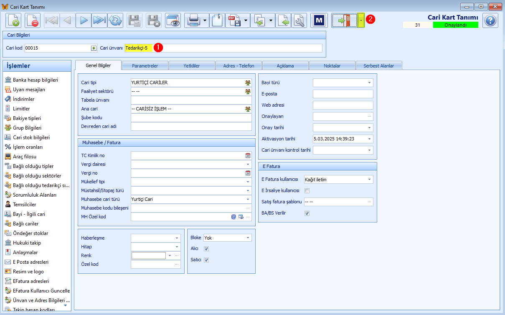Toggle the E İrsaliye kullanıcısı checkbox
Screen dimensions: 505x315
(307, 191)
